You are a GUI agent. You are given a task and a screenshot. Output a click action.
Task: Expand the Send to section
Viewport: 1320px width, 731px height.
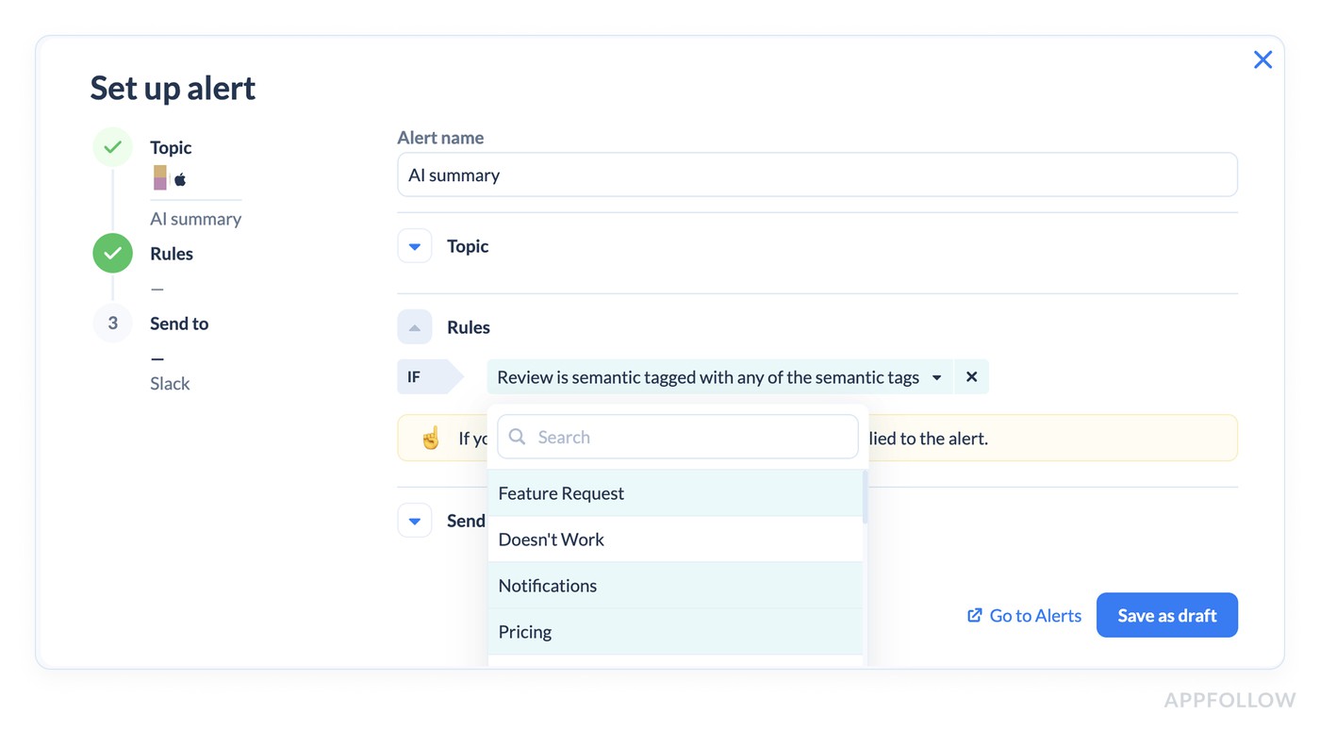[x=415, y=520]
